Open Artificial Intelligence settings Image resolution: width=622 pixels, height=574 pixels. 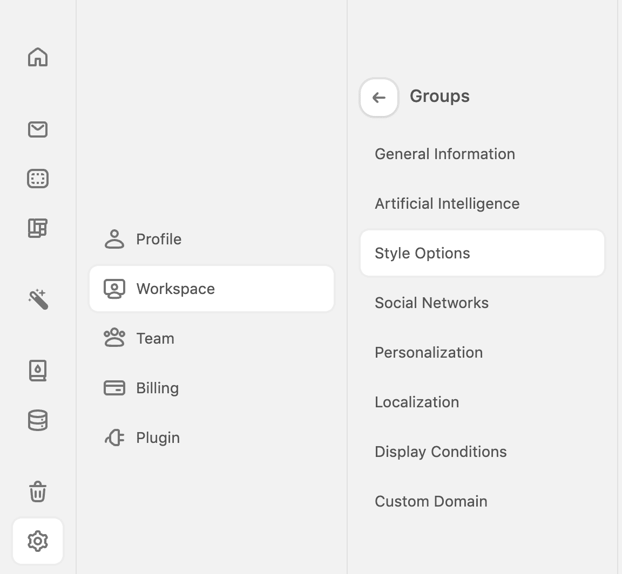[447, 203]
